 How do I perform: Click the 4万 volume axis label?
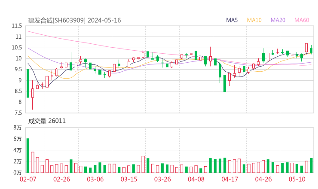click(18, 150)
